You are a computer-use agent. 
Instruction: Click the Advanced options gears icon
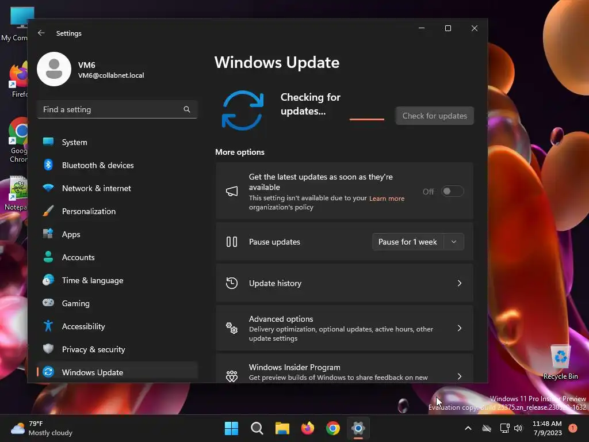(x=232, y=328)
